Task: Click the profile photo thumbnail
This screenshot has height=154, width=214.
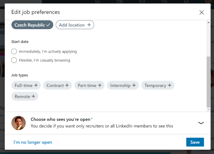Action: (x=18, y=123)
